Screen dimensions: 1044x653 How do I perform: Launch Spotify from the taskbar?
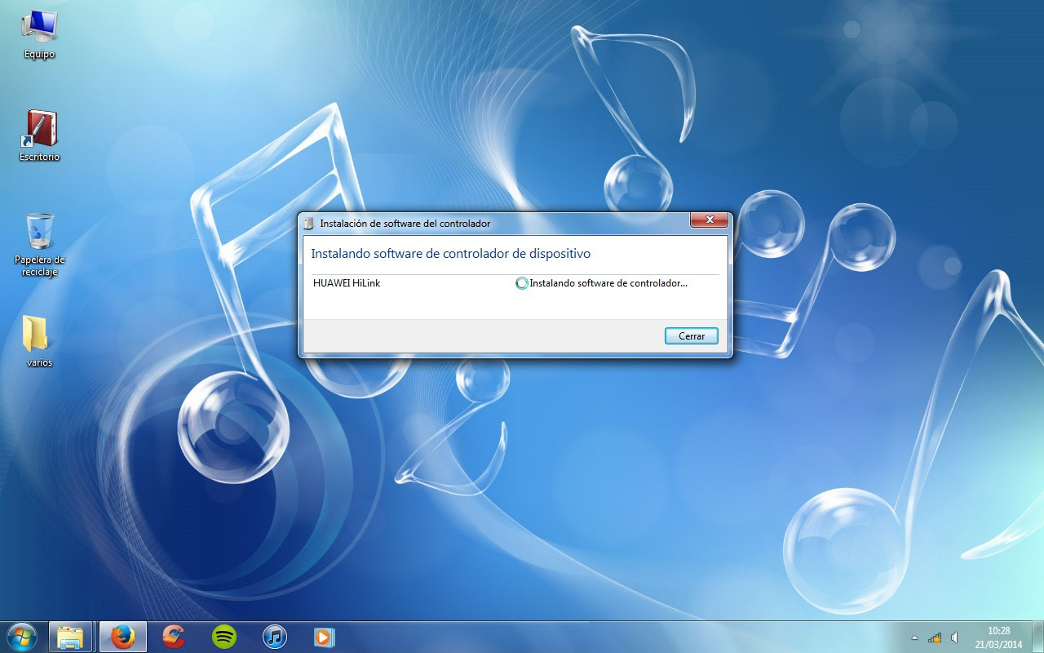[224, 637]
